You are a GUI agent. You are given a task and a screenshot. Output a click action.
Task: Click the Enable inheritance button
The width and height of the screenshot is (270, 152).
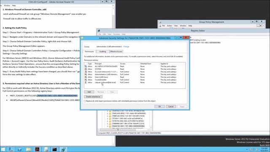click(93, 97)
